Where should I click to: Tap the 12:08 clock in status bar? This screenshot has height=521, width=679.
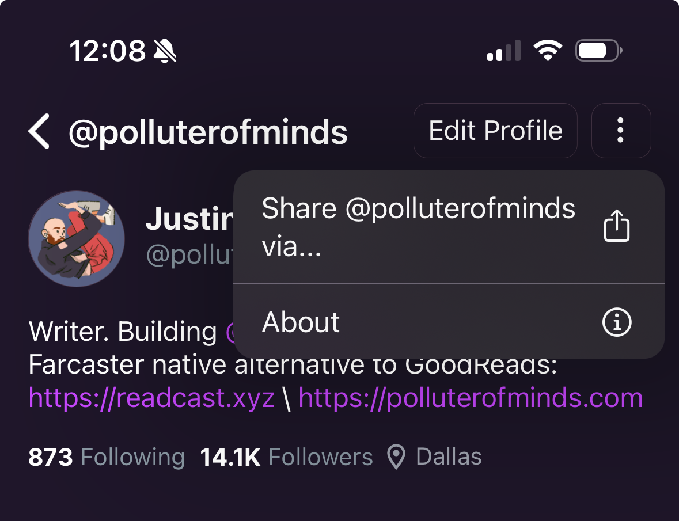tap(108, 51)
